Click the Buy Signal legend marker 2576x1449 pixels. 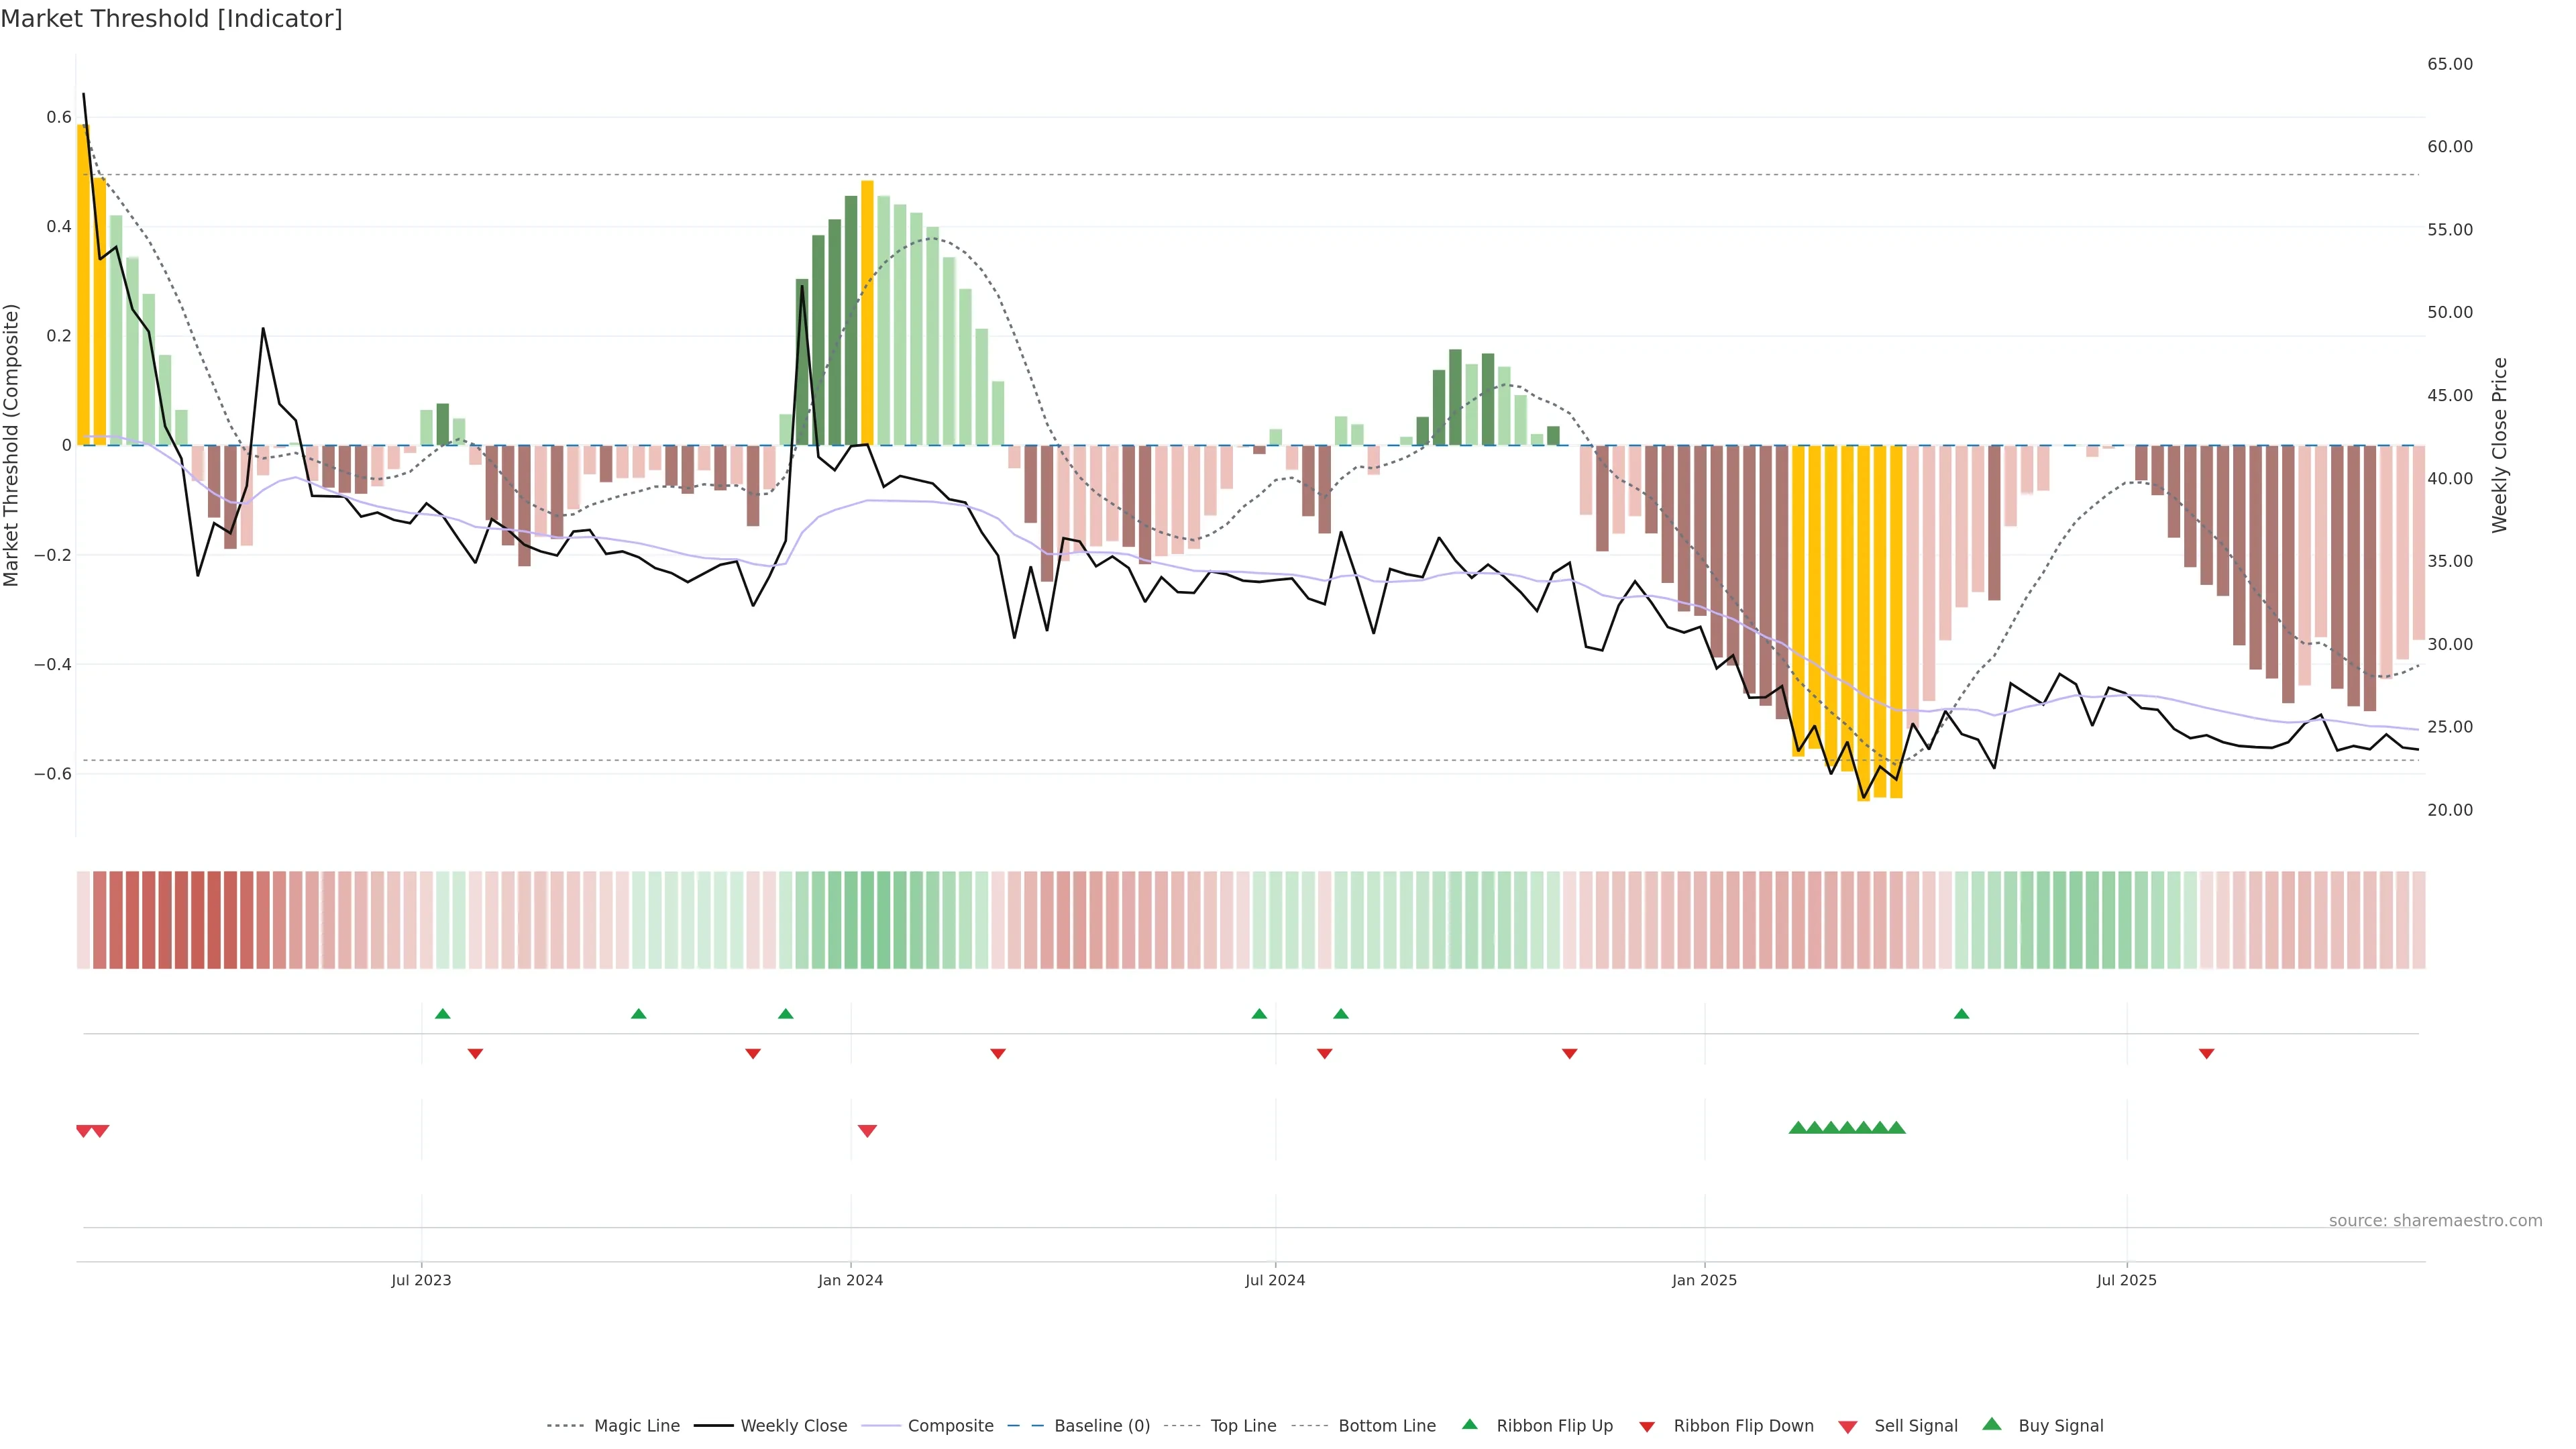pos(1992,1424)
